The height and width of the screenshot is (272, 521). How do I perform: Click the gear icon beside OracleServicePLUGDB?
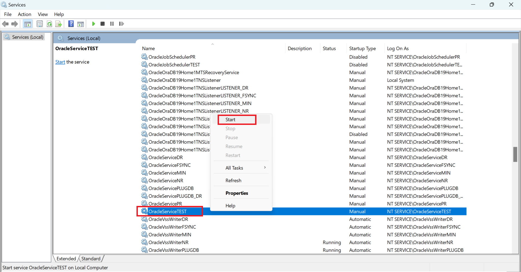point(144,188)
